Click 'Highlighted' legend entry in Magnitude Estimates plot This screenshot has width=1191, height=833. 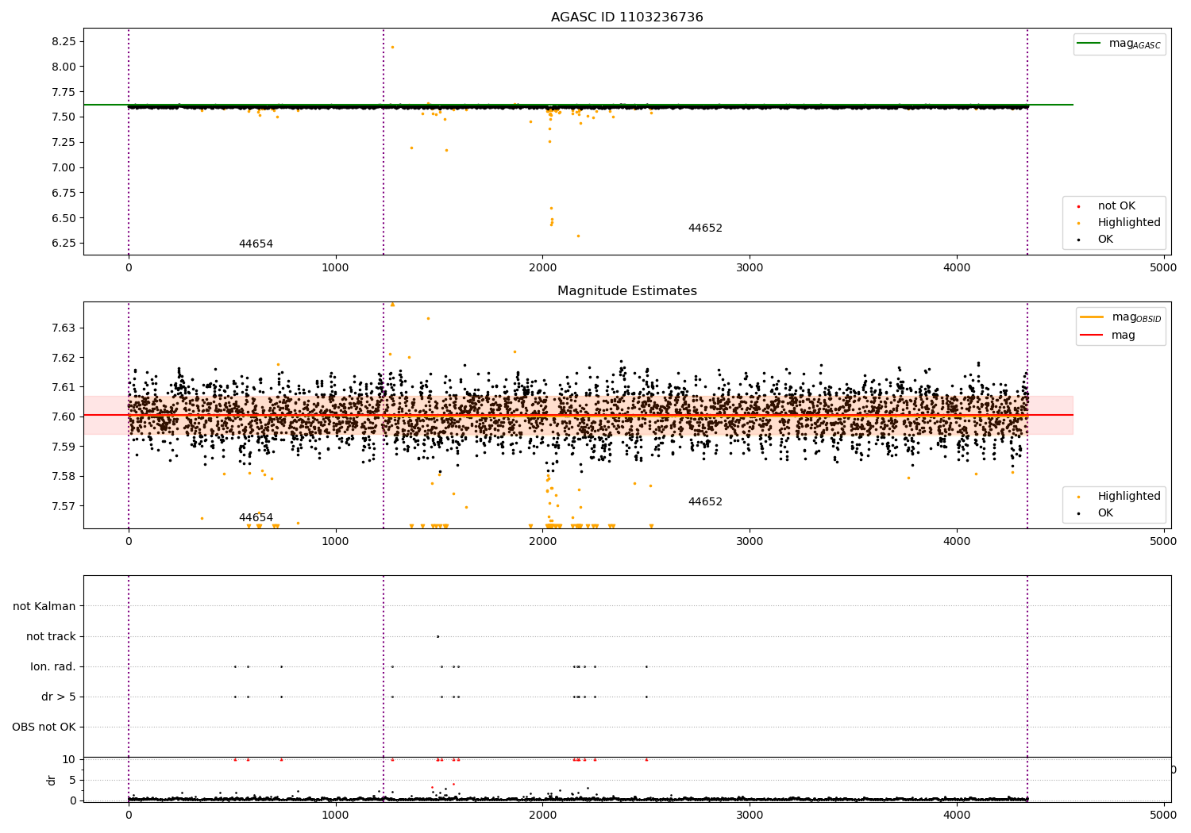click(x=1120, y=497)
